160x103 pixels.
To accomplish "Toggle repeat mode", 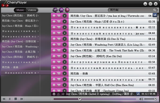I will pyautogui.click(x=58, y=94).
